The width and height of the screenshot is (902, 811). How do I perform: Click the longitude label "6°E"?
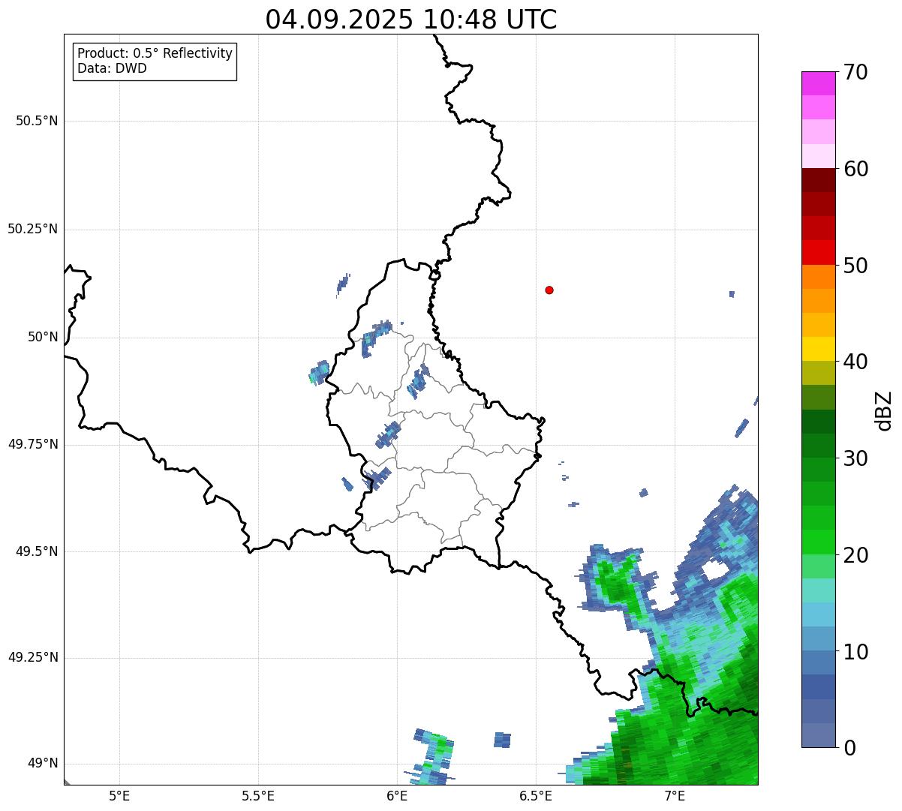click(x=397, y=795)
